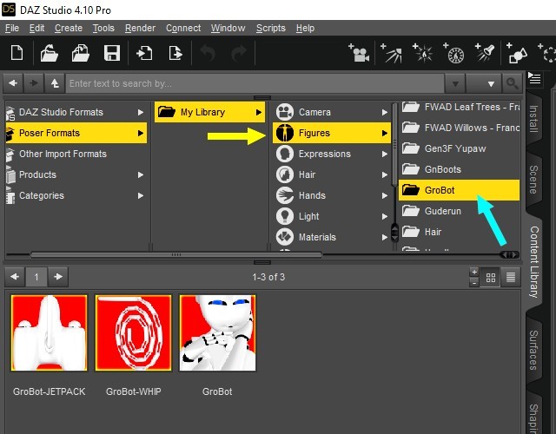
Task: Click the merge file into scene icon
Action: coord(81,54)
